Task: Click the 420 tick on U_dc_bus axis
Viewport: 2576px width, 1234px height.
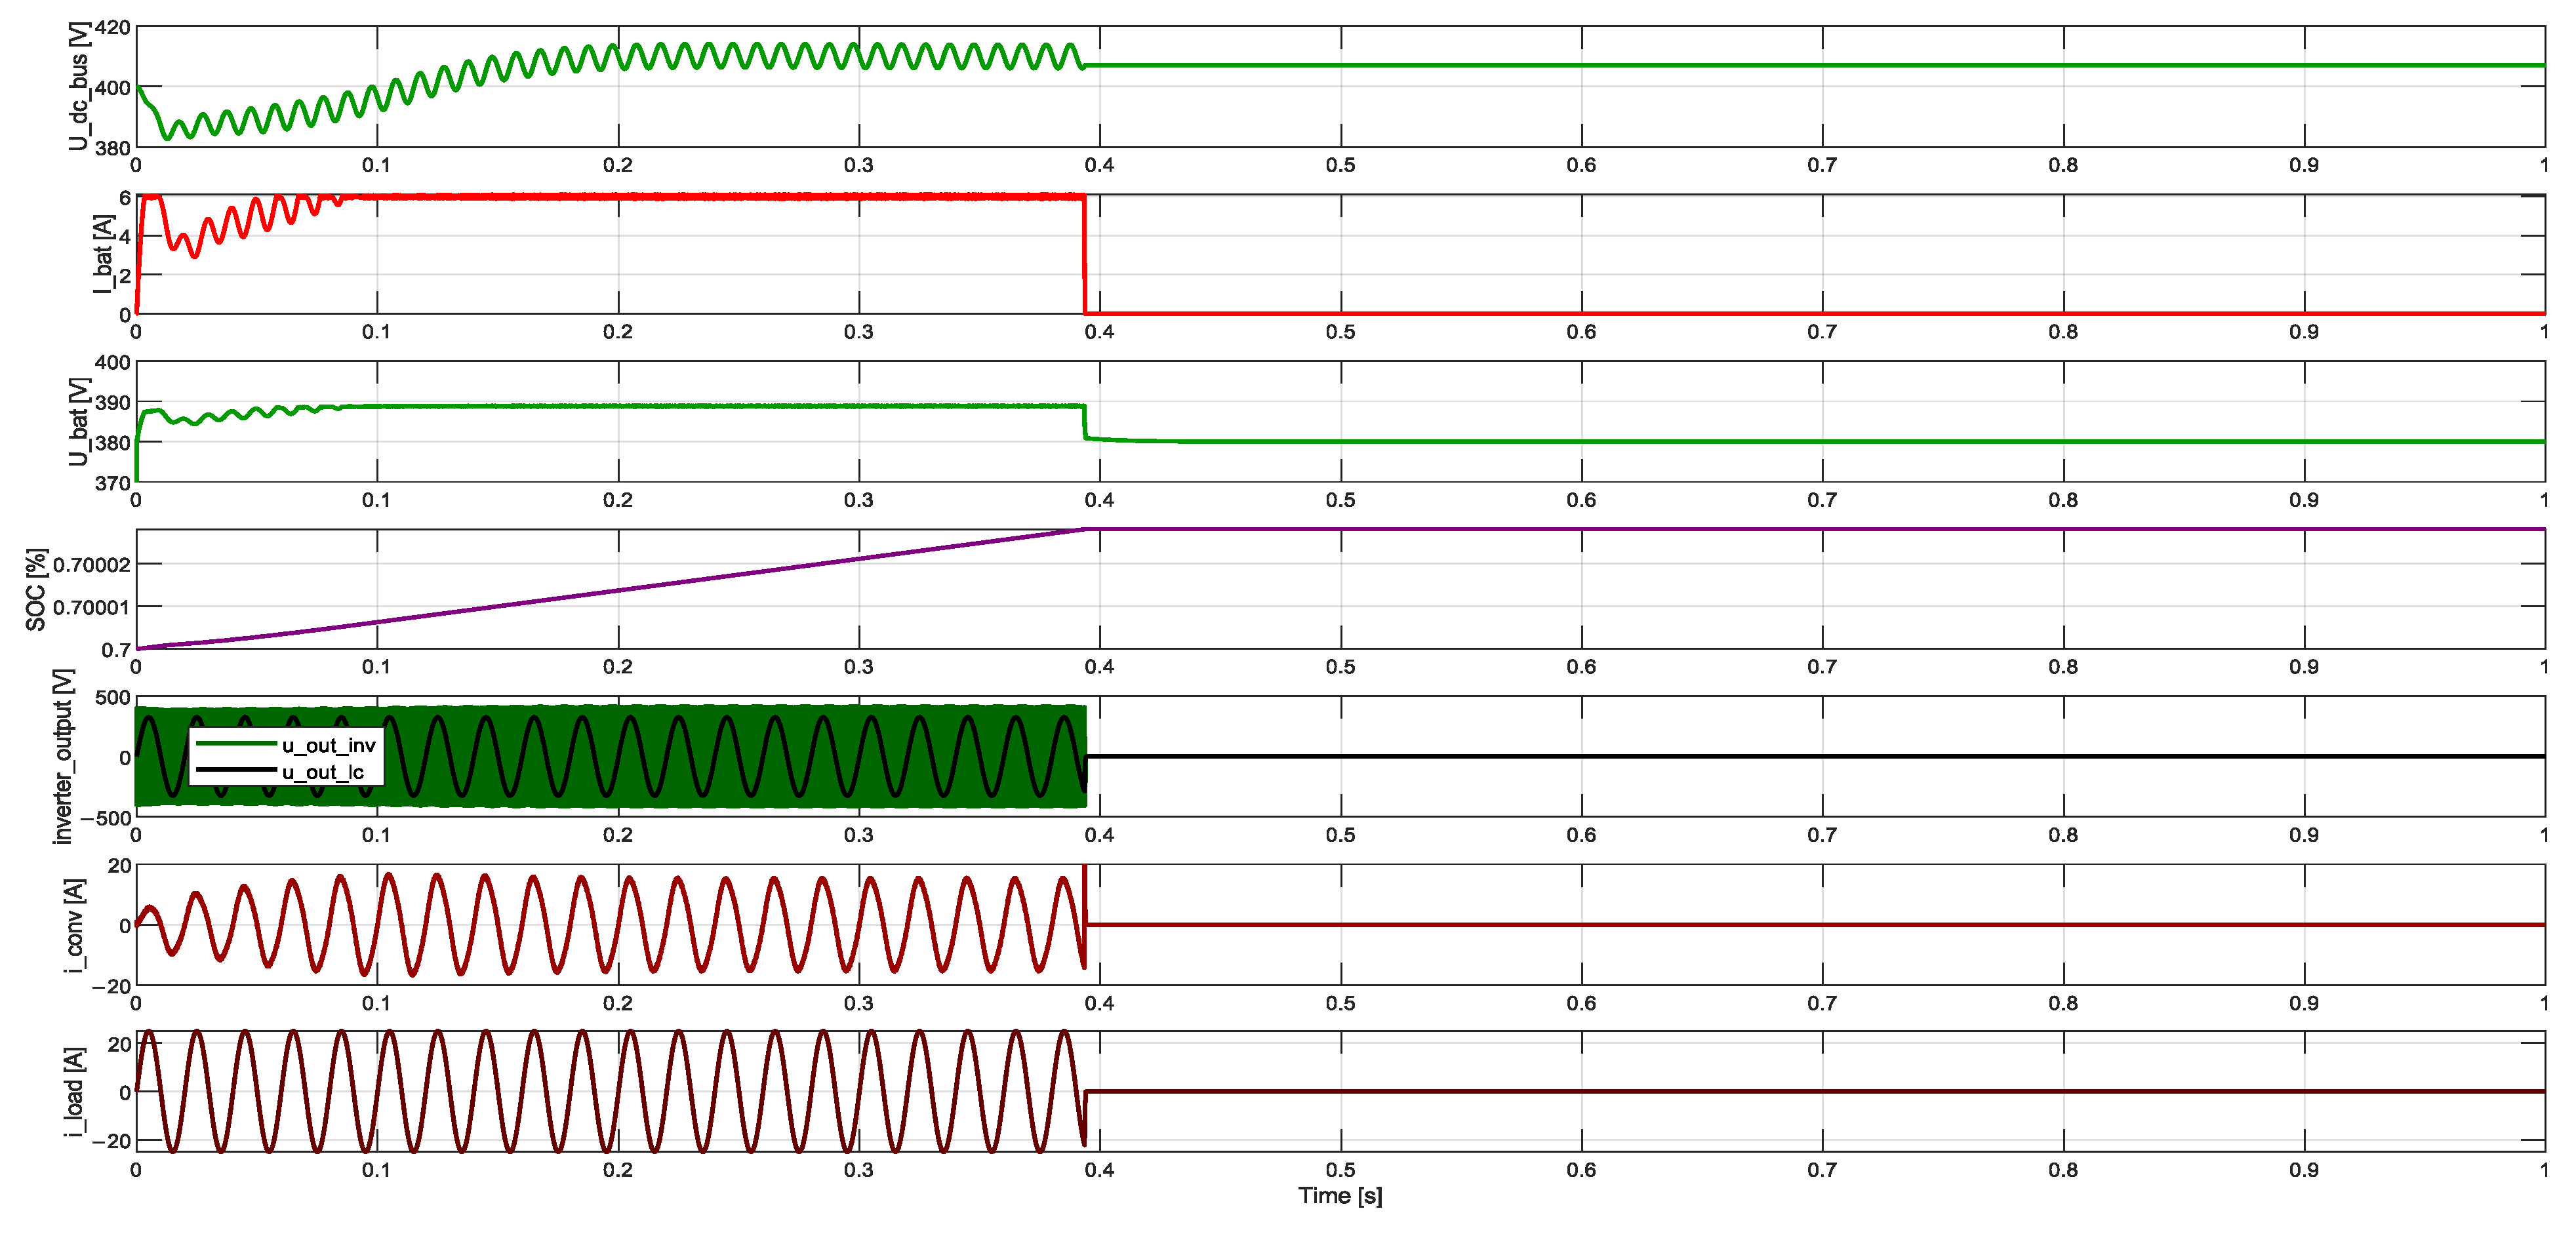Action: pos(113,28)
